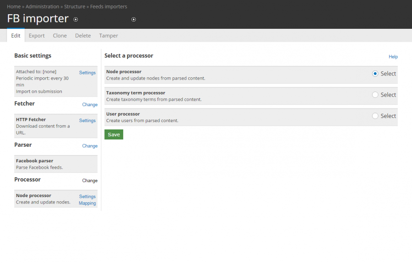This screenshot has height=263, width=412.
Task: Click 'Periodic import: every 30 min' text
Action: coord(42,81)
